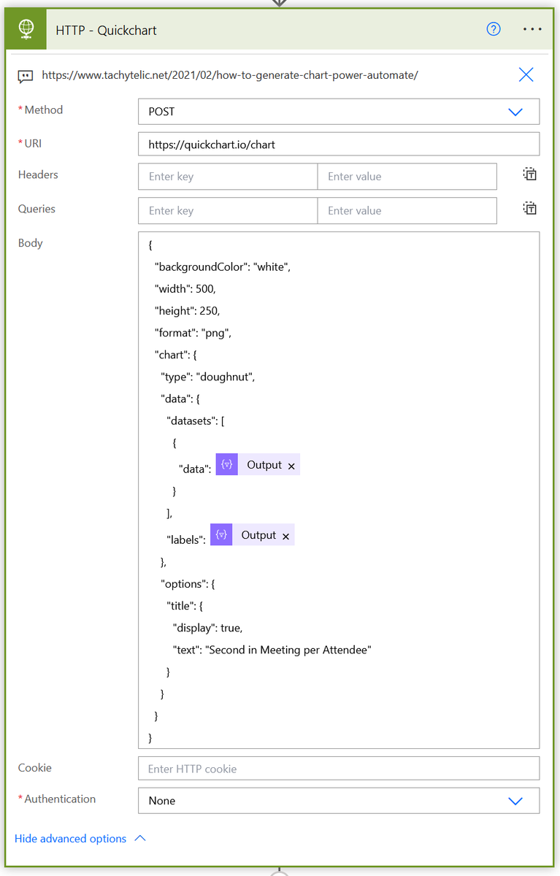This screenshot has width=560, height=876.
Task: Click the "type": "doughnut" line
Action: [207, 377]
